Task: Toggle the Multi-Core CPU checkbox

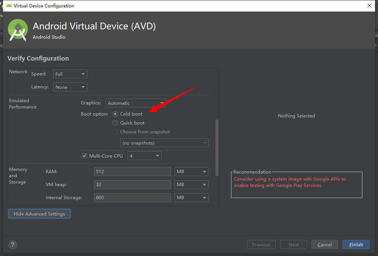Action: click(x=84, y=156)
